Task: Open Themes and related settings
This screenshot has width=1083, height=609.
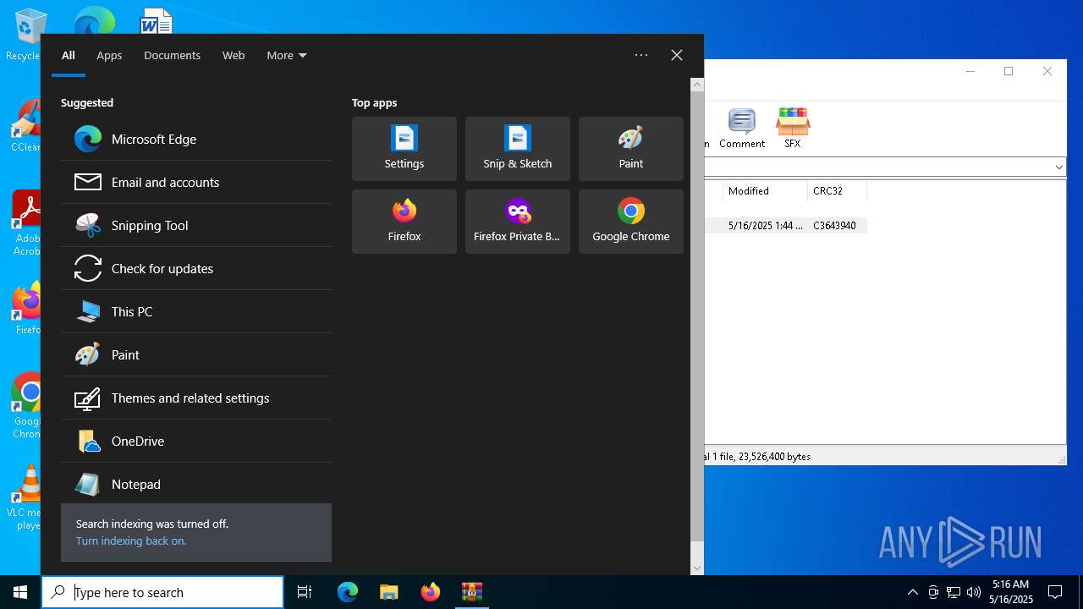Action: (196, 398)
